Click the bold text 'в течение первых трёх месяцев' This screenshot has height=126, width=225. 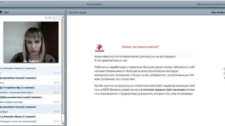tap(162, 90)
